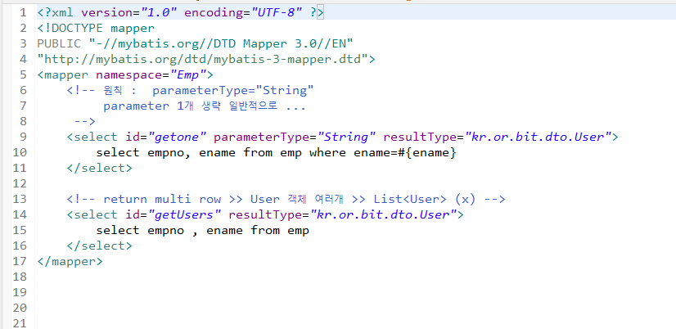The image size is (676, 329).
Task: Click line number 18 in the gutter
Action: (20, 277)
